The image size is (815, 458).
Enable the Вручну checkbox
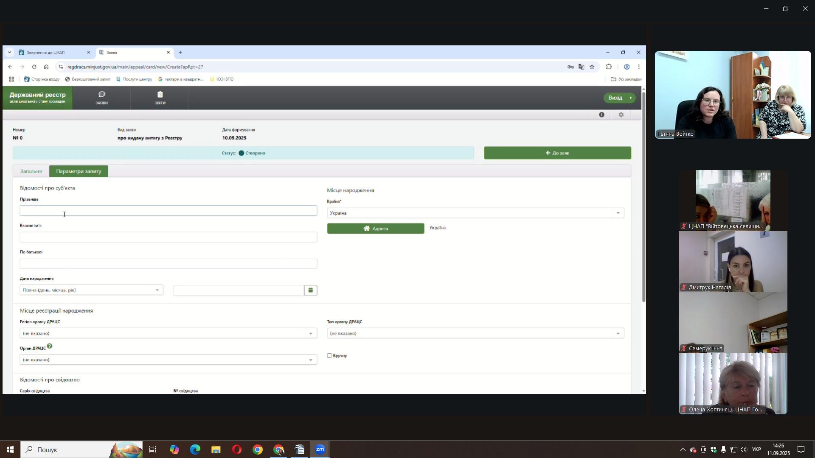pyautogui.click(x=329, y=356)
